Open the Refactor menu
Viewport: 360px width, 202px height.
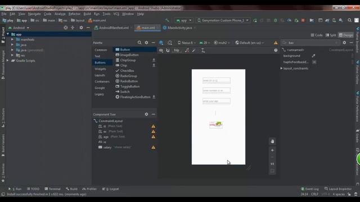[74, 13]
